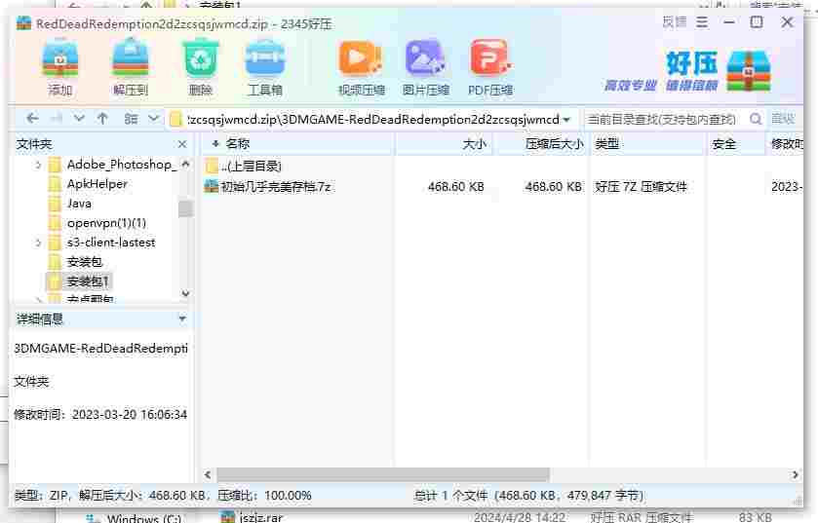Sort by 类型 column header
Image resolution: width=818 pixels, height=523 pixels.
pyautogui.click(x=647, y=144)
